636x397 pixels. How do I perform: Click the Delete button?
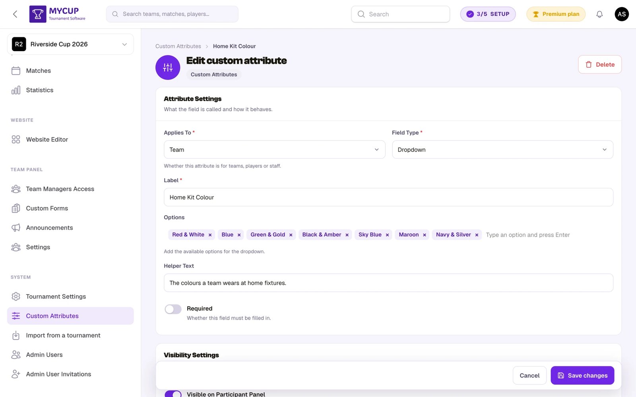pyautogui.click(x=600, y=64)
